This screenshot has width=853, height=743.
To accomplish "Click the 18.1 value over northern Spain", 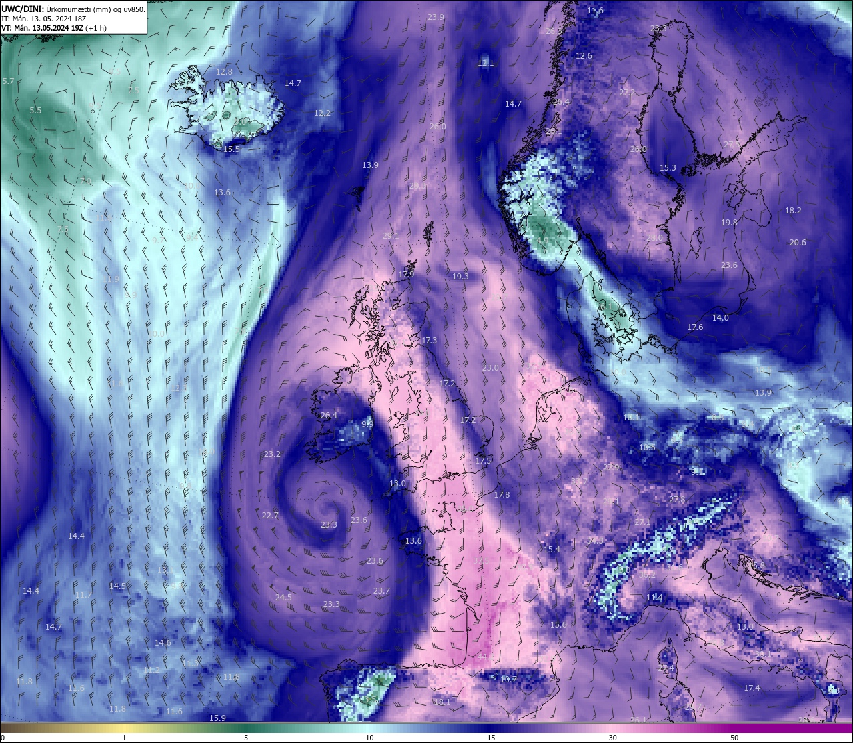I will click(442, 702).
